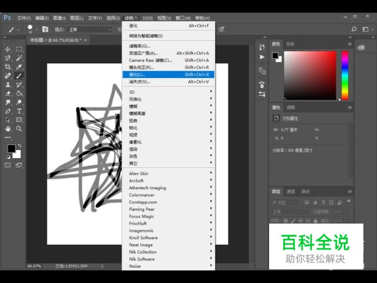Swap foreground and background colors
The width and height of the screenshot is (377, 283).
point(20,146)
